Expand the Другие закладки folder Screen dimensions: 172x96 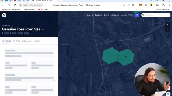coord(163,10)
